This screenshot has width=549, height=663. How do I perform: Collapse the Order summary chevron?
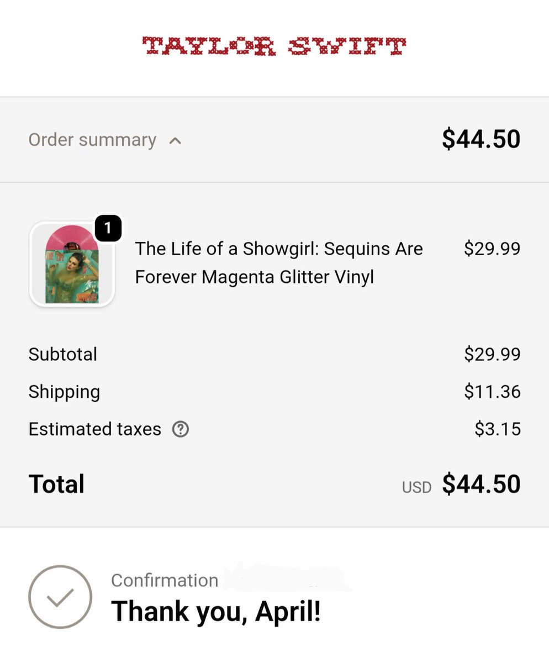(175, 141)
